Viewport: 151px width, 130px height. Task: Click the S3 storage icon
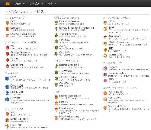pos(7,47)
